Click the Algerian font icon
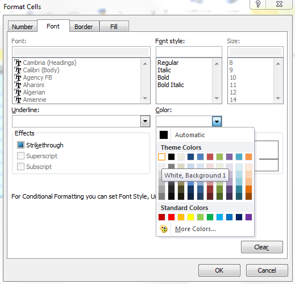This screenshot has height=284, width=295. pyautogui.click(x=18, y=92)
